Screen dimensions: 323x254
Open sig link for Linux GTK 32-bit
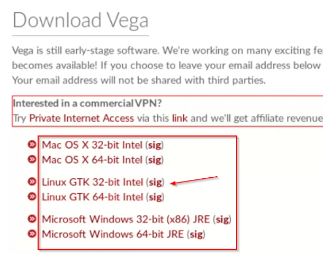(x=156, y=183)
